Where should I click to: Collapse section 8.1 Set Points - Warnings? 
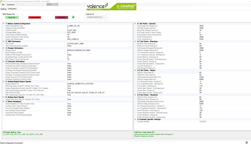coord(135,41)
